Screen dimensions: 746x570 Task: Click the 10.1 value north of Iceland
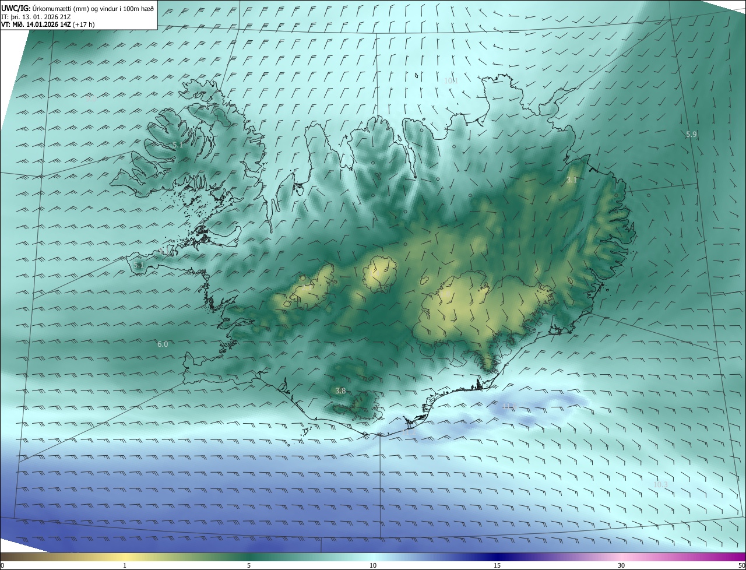coord(451,80)
